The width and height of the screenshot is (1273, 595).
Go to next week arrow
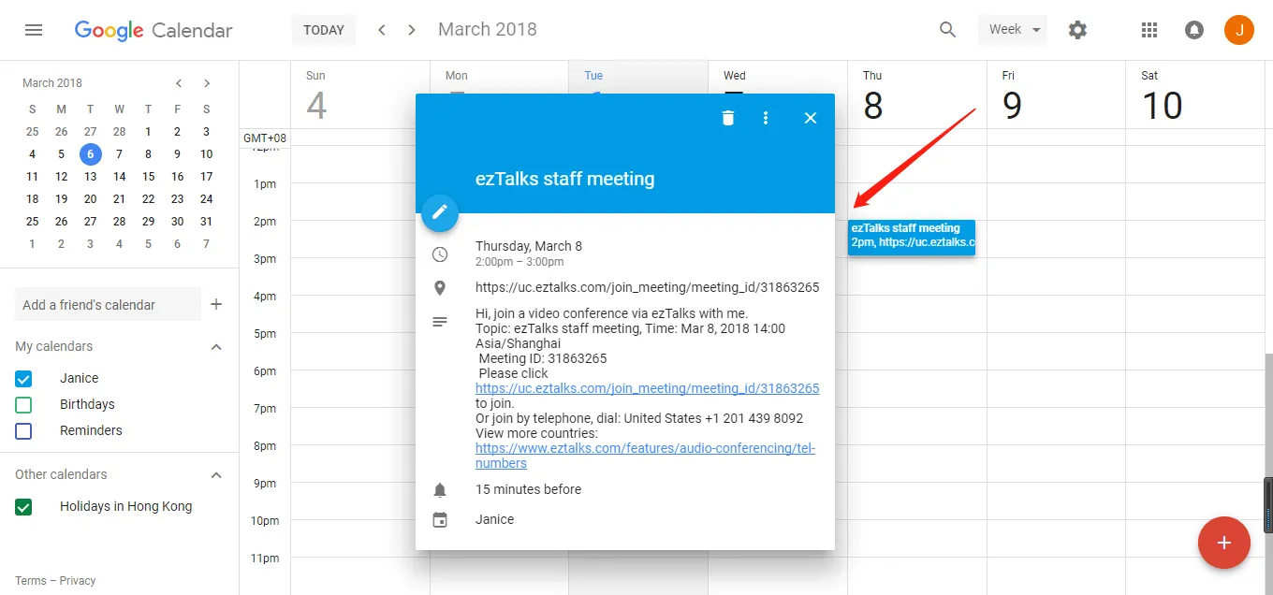412,30
